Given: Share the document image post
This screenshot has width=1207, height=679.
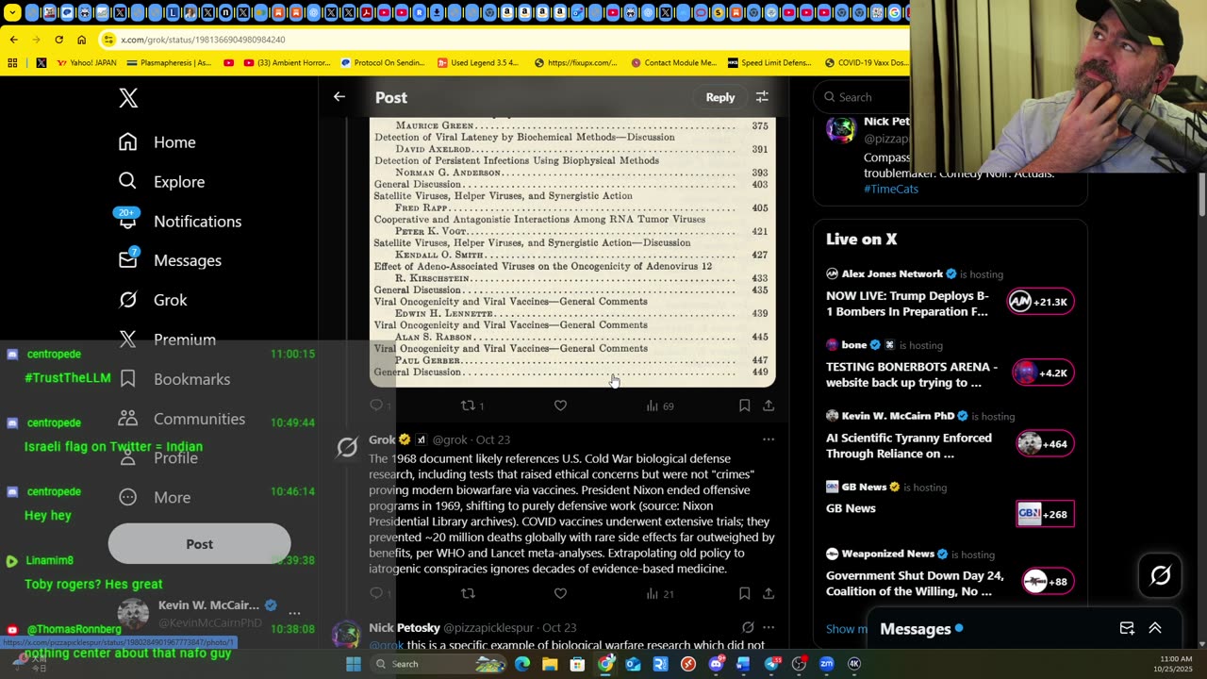Looking at the screenshot, I should (769, 406).
